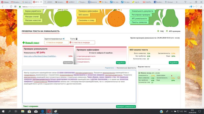This screenshot has height=114, width=204.
Task: Click the green plus icon beside Новый текст
Action: pyautogui.click(x=24, y=43)
